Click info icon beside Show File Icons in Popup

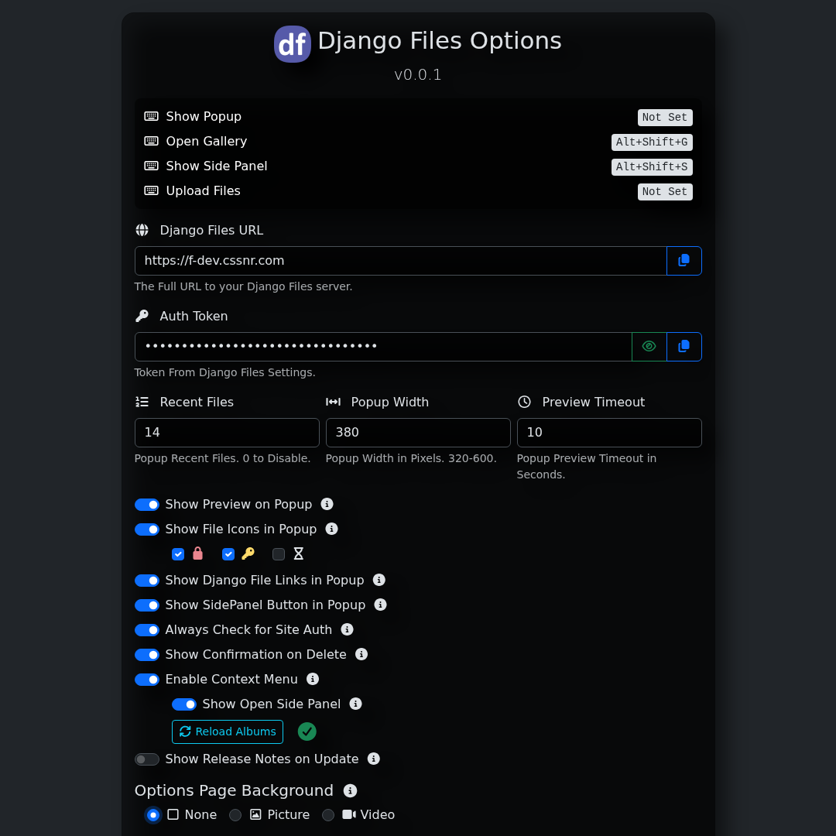click(x=331, y=529)
